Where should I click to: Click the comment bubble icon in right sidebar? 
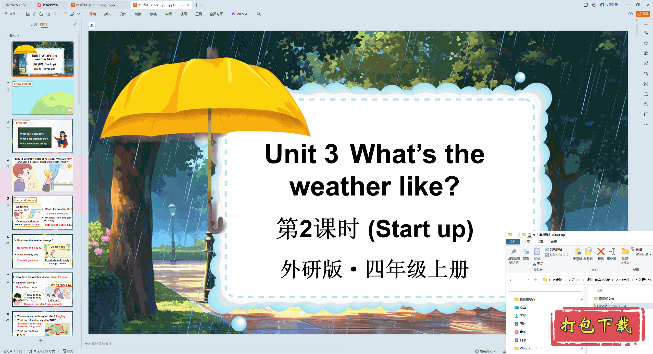646,114
